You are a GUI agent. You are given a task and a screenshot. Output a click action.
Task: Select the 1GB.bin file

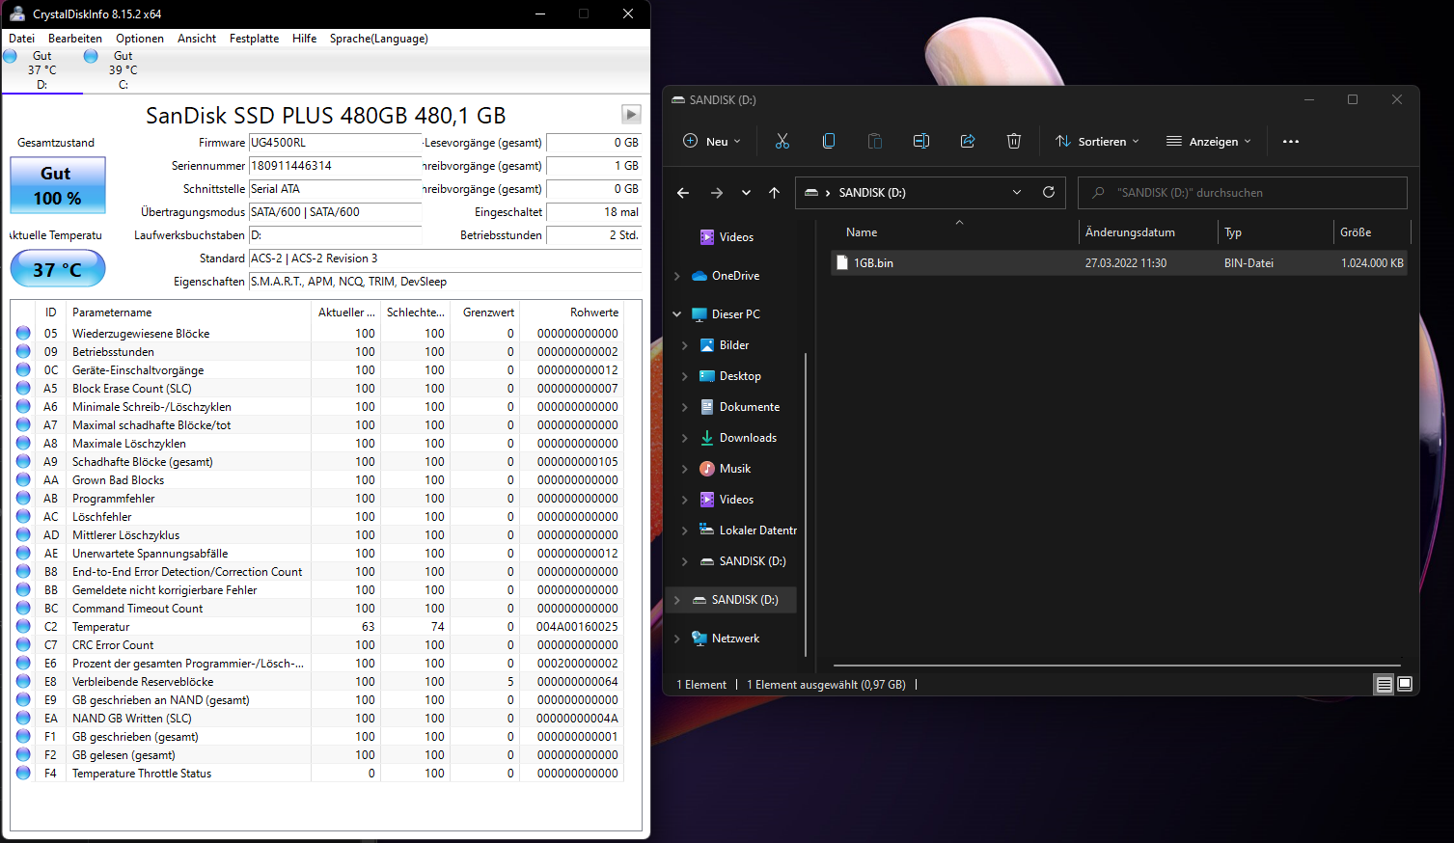1118,262
